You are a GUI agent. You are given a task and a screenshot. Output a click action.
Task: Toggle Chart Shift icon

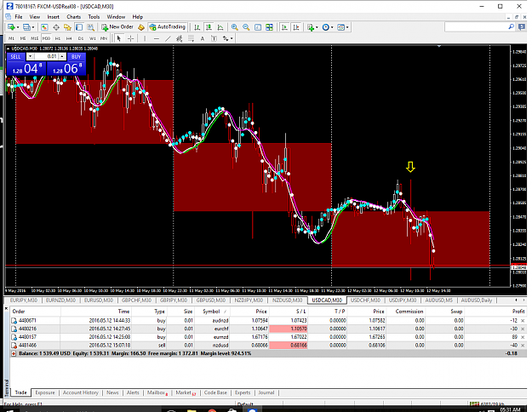(296, 27)
